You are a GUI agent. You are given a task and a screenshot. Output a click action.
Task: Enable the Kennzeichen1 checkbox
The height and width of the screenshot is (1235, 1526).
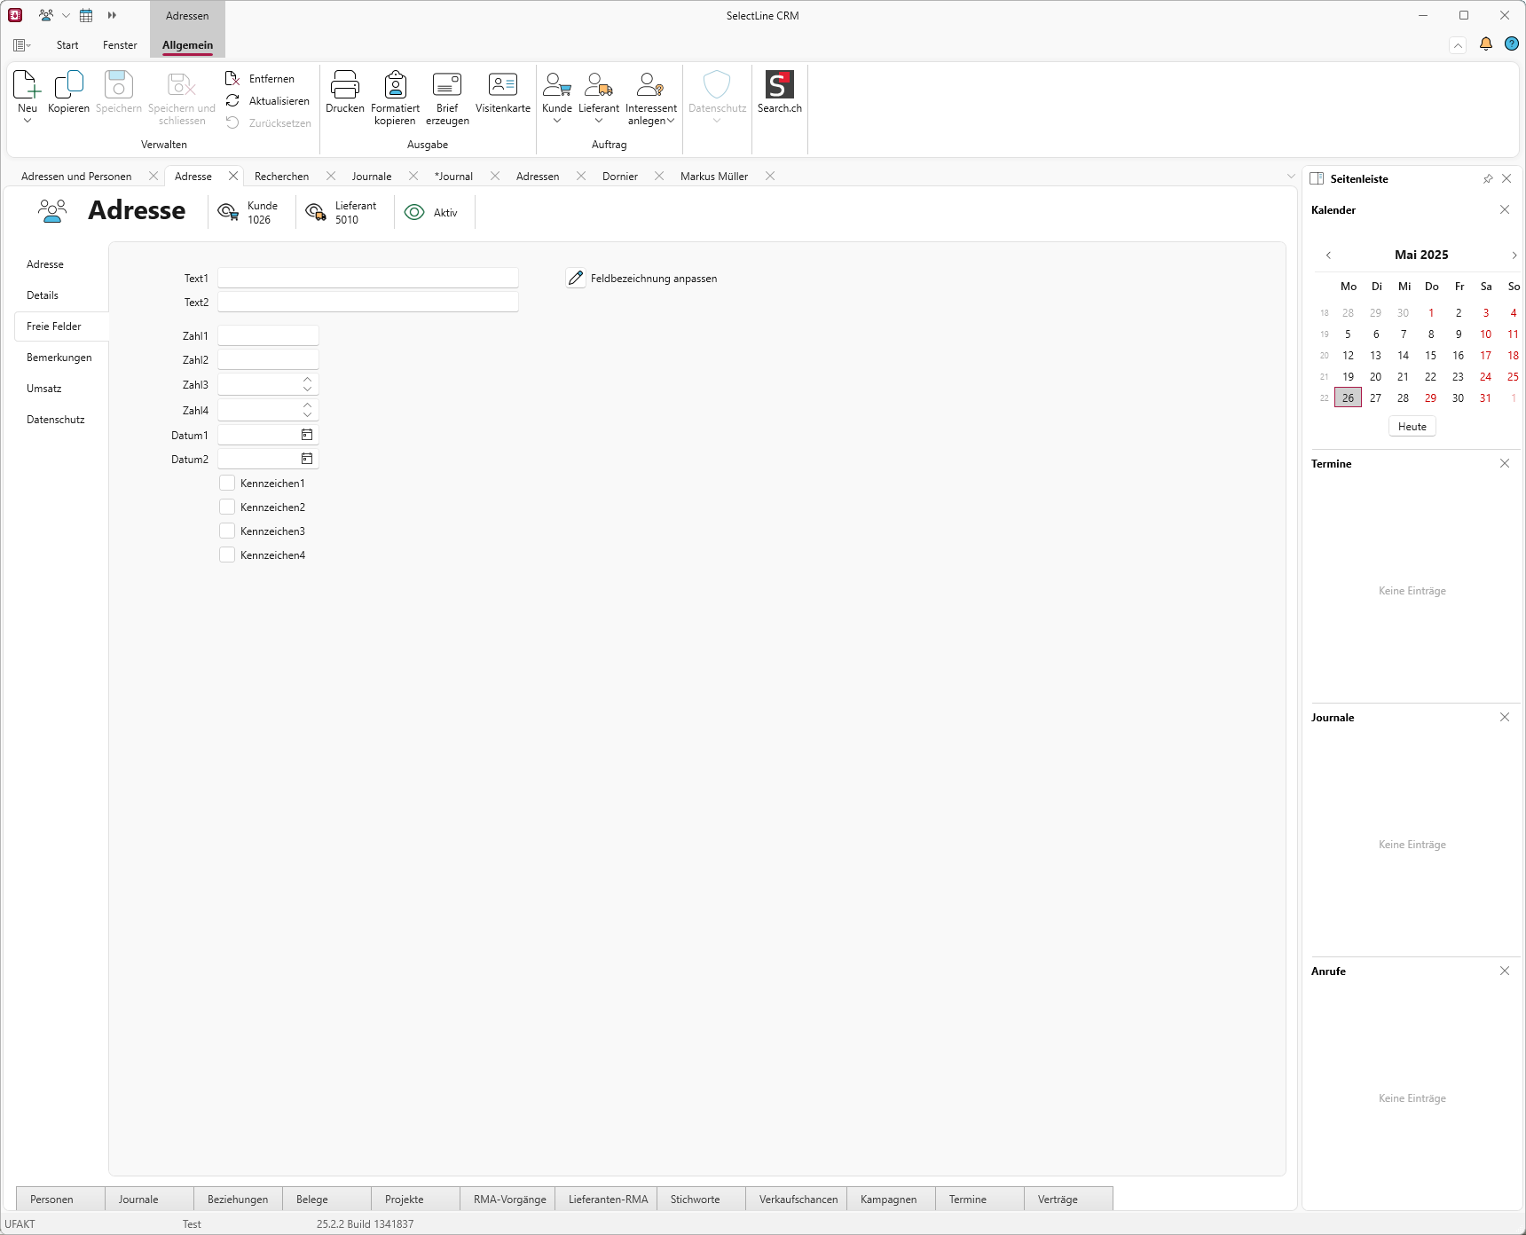[x=227, y=484]
